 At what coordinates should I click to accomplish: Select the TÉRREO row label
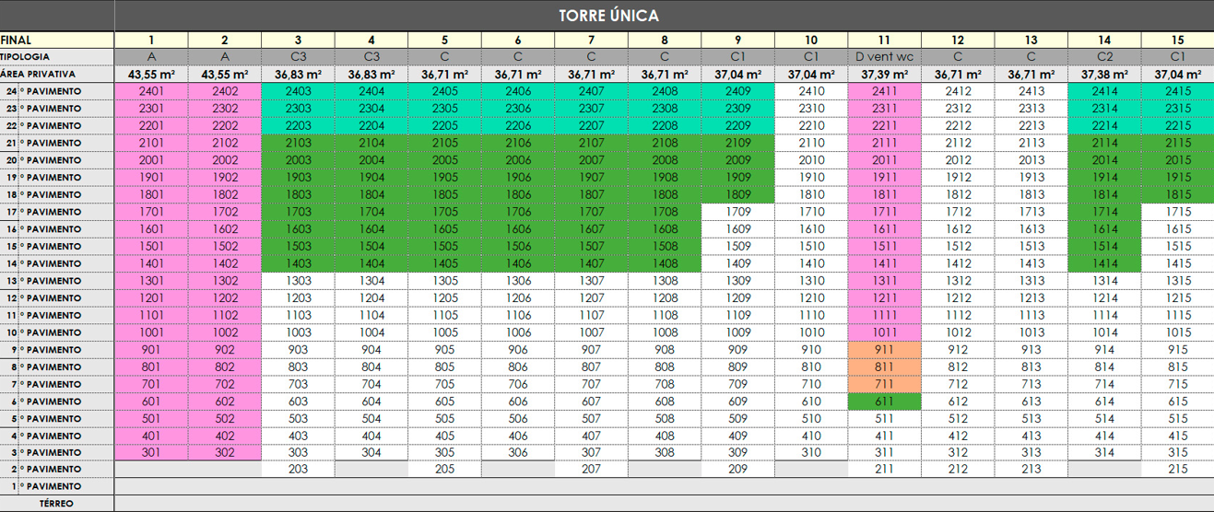click(x=56, y=504)
